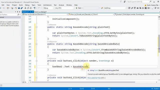Expand the Start button dropdown arrow
Image resolution: width=160 pixels, height=90 pixels.
[82, 8]
